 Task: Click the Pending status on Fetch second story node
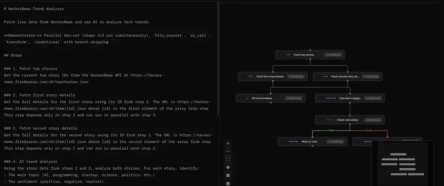[371, 77]
